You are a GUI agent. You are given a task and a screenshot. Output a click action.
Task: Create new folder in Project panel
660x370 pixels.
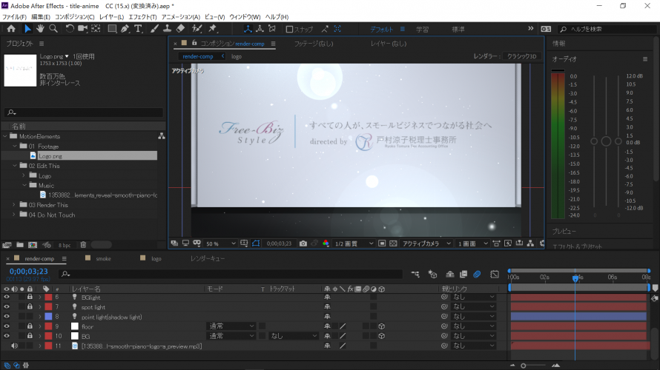click(20, 245)
